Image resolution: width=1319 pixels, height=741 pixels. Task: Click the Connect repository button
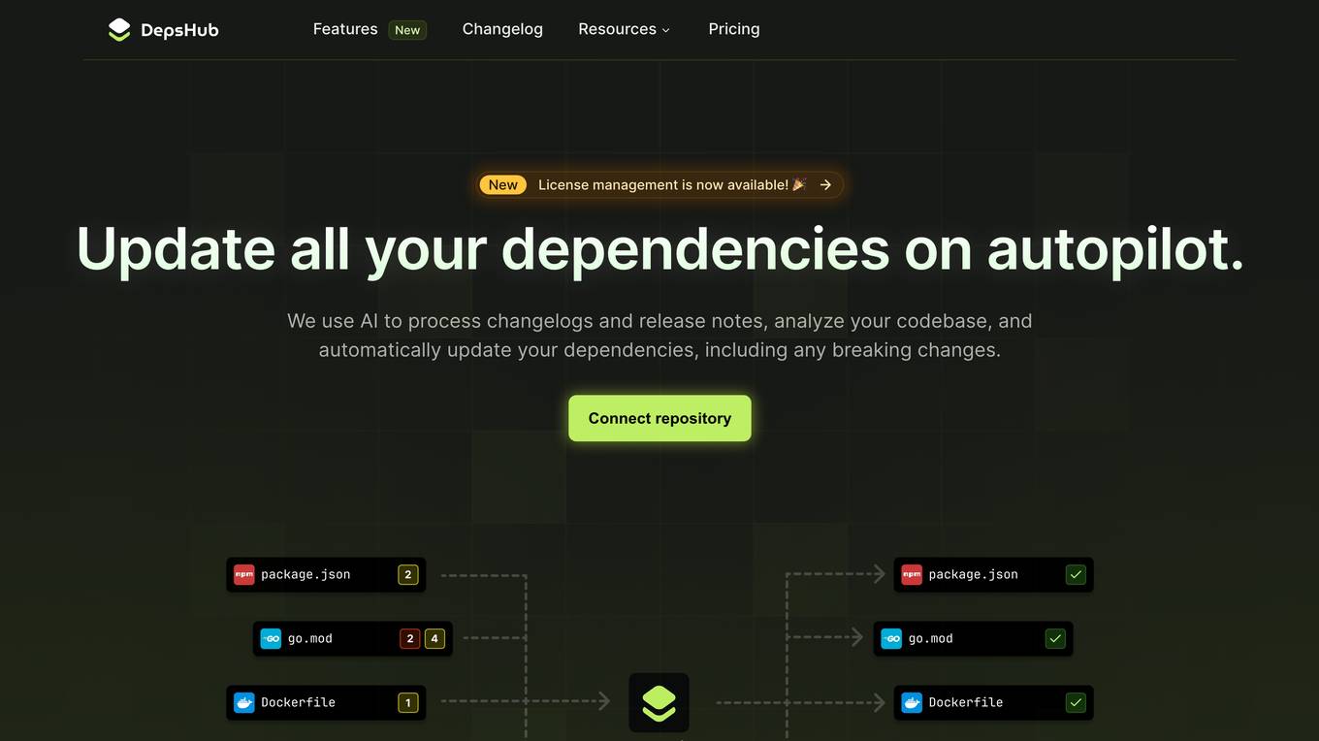[659, 418]
